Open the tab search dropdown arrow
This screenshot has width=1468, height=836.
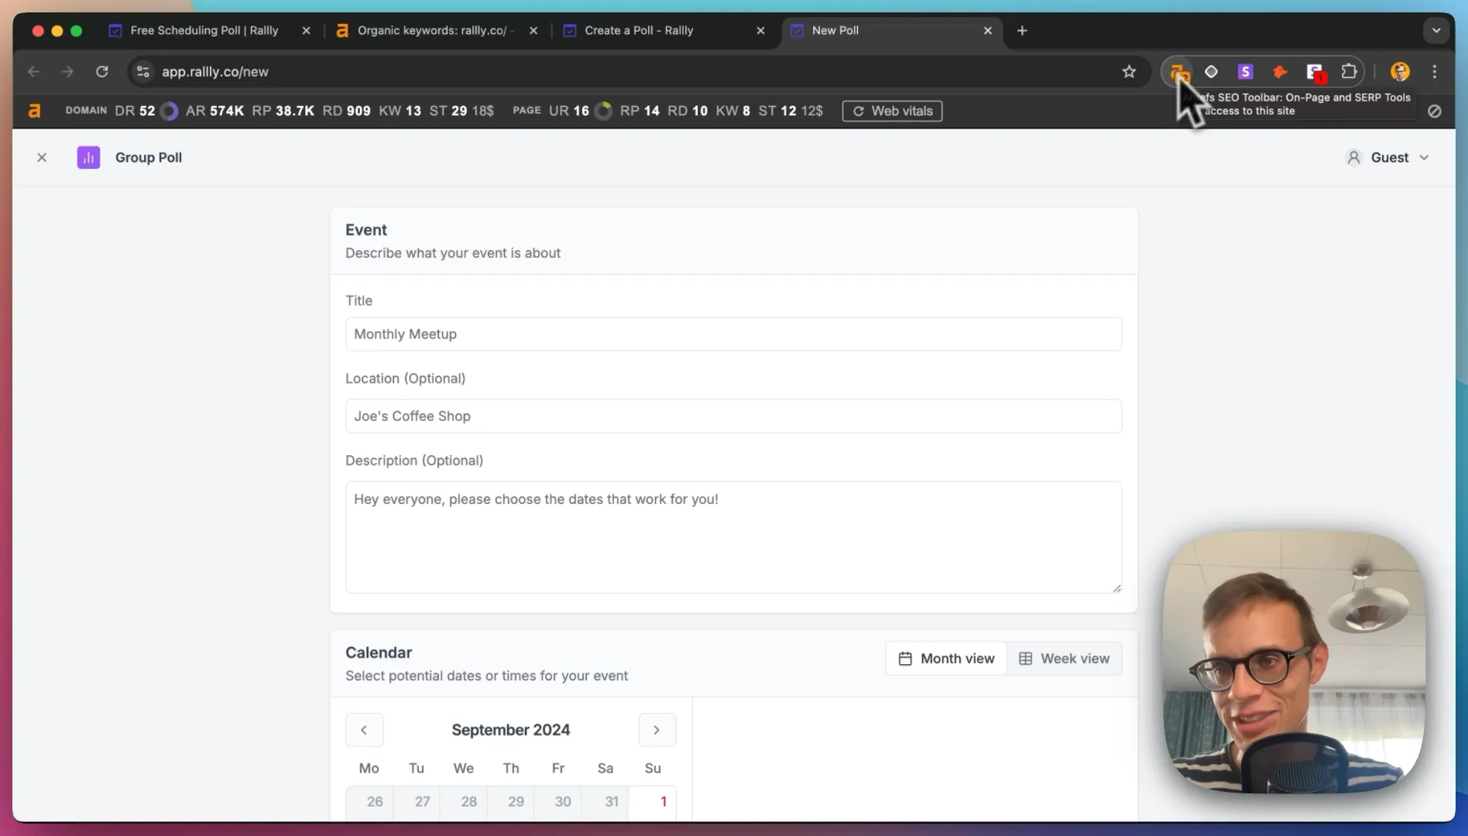(1435, 30)
